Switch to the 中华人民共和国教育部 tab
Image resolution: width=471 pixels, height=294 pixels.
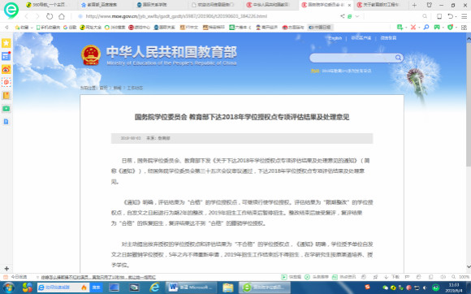point(268,5)
